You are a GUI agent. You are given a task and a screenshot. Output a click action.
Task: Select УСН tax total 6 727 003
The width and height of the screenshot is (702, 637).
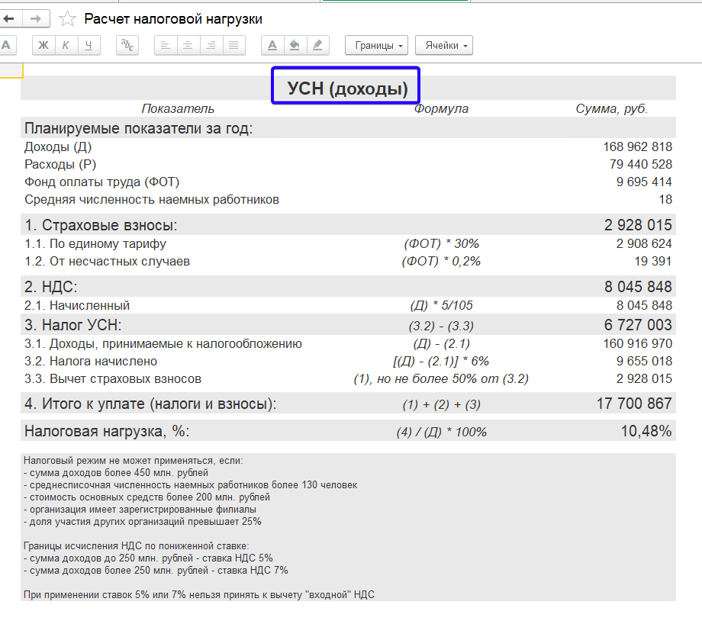(x=638, y=325)
